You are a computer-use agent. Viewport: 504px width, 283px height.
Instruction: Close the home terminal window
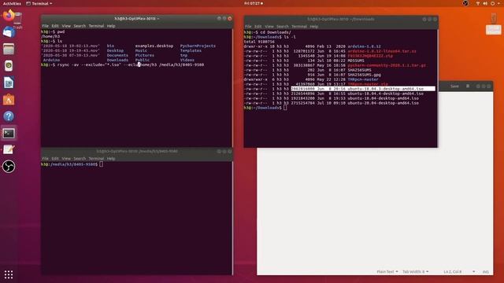point(229,19)
